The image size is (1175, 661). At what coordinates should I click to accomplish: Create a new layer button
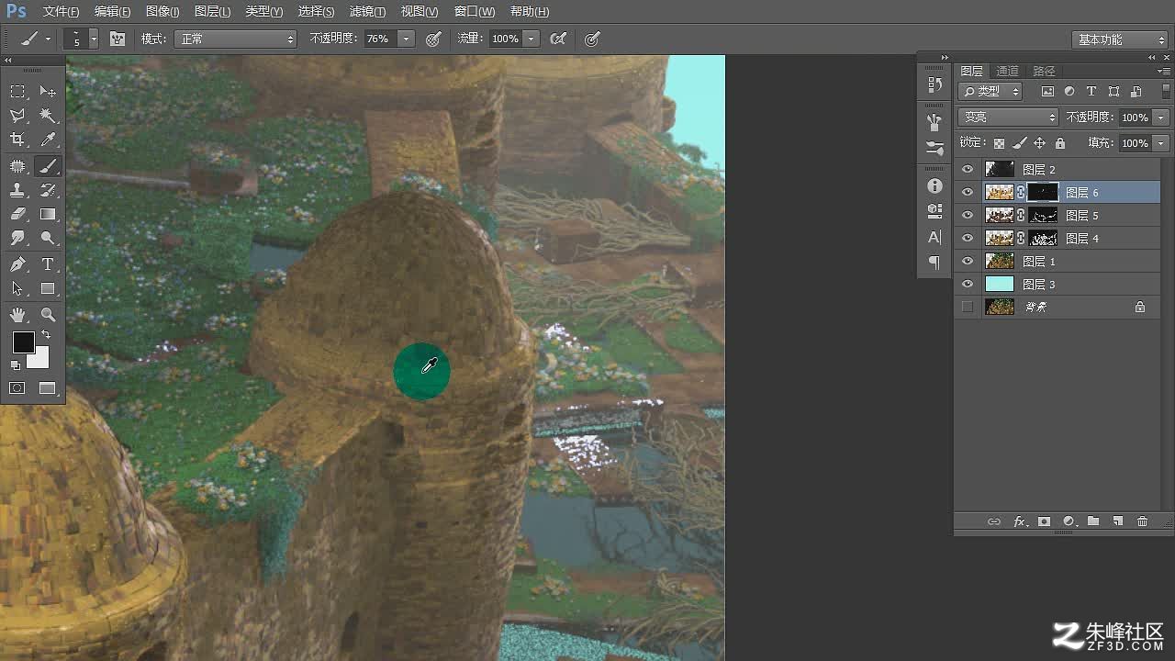(x=1118, y=521)
